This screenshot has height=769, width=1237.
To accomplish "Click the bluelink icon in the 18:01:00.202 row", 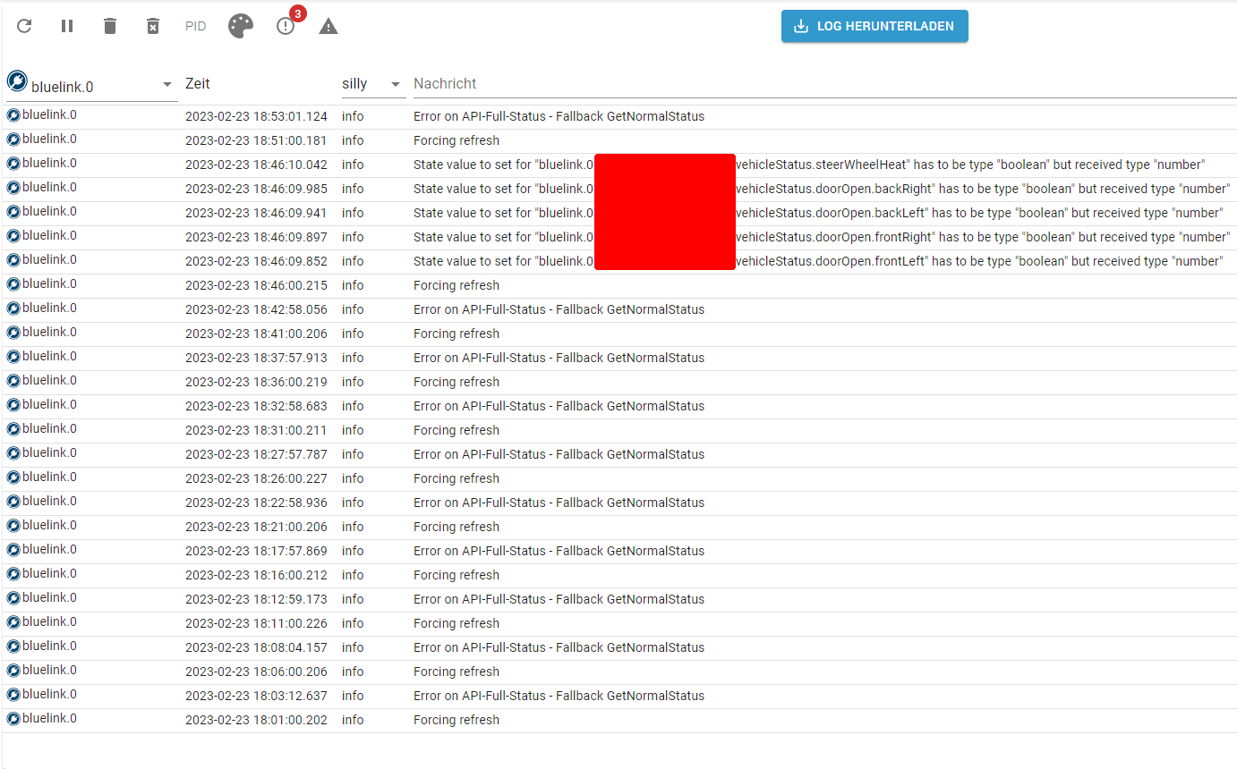I will coord(13,719).
